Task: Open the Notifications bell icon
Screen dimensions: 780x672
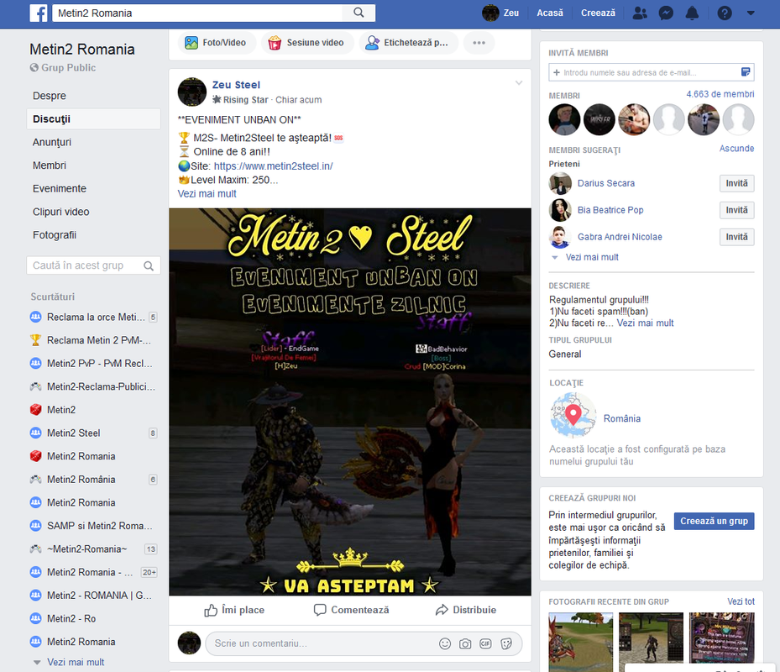Action: [x=692, y=13]
